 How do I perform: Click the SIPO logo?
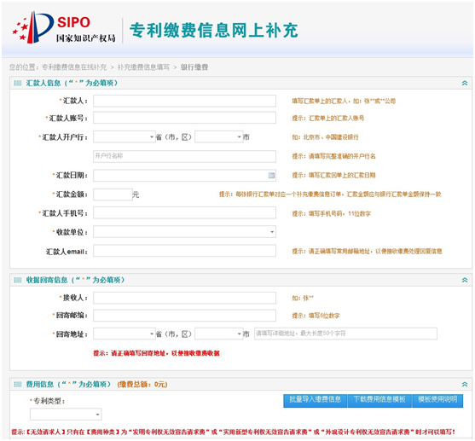pyautogui.click(x=64, y=27)
